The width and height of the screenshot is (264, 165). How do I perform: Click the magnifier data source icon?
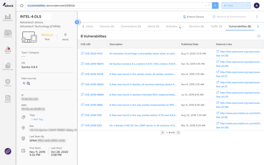tap(28, 83)
